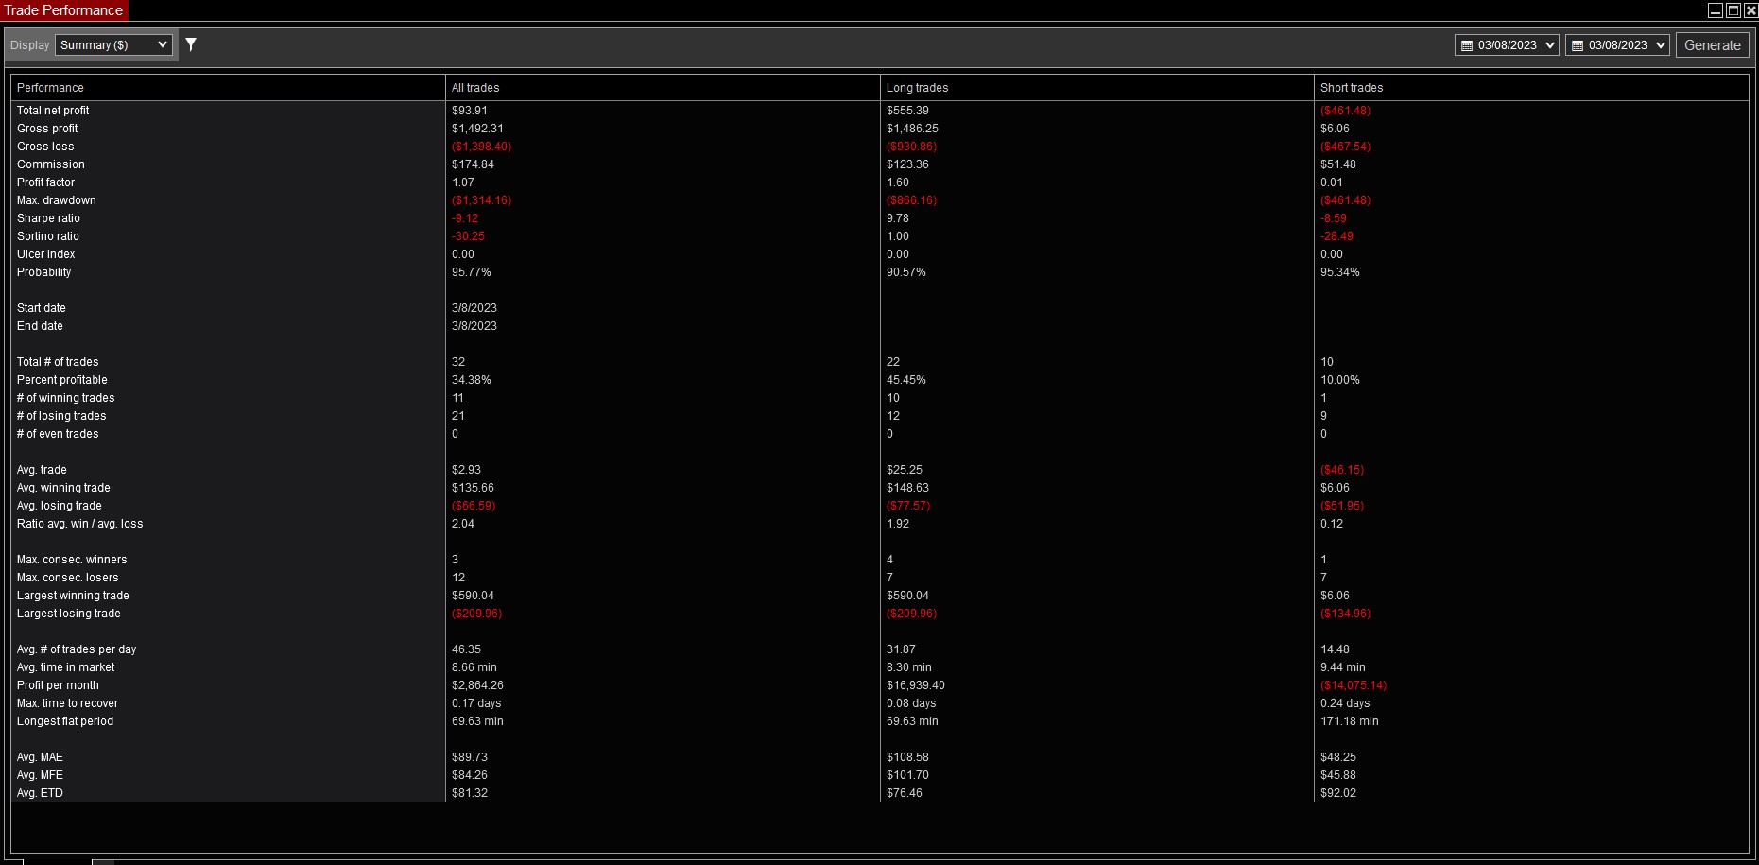Select the Largest winning trade row label
Viewport: 1759px width, 865px height.
[73, 596]
